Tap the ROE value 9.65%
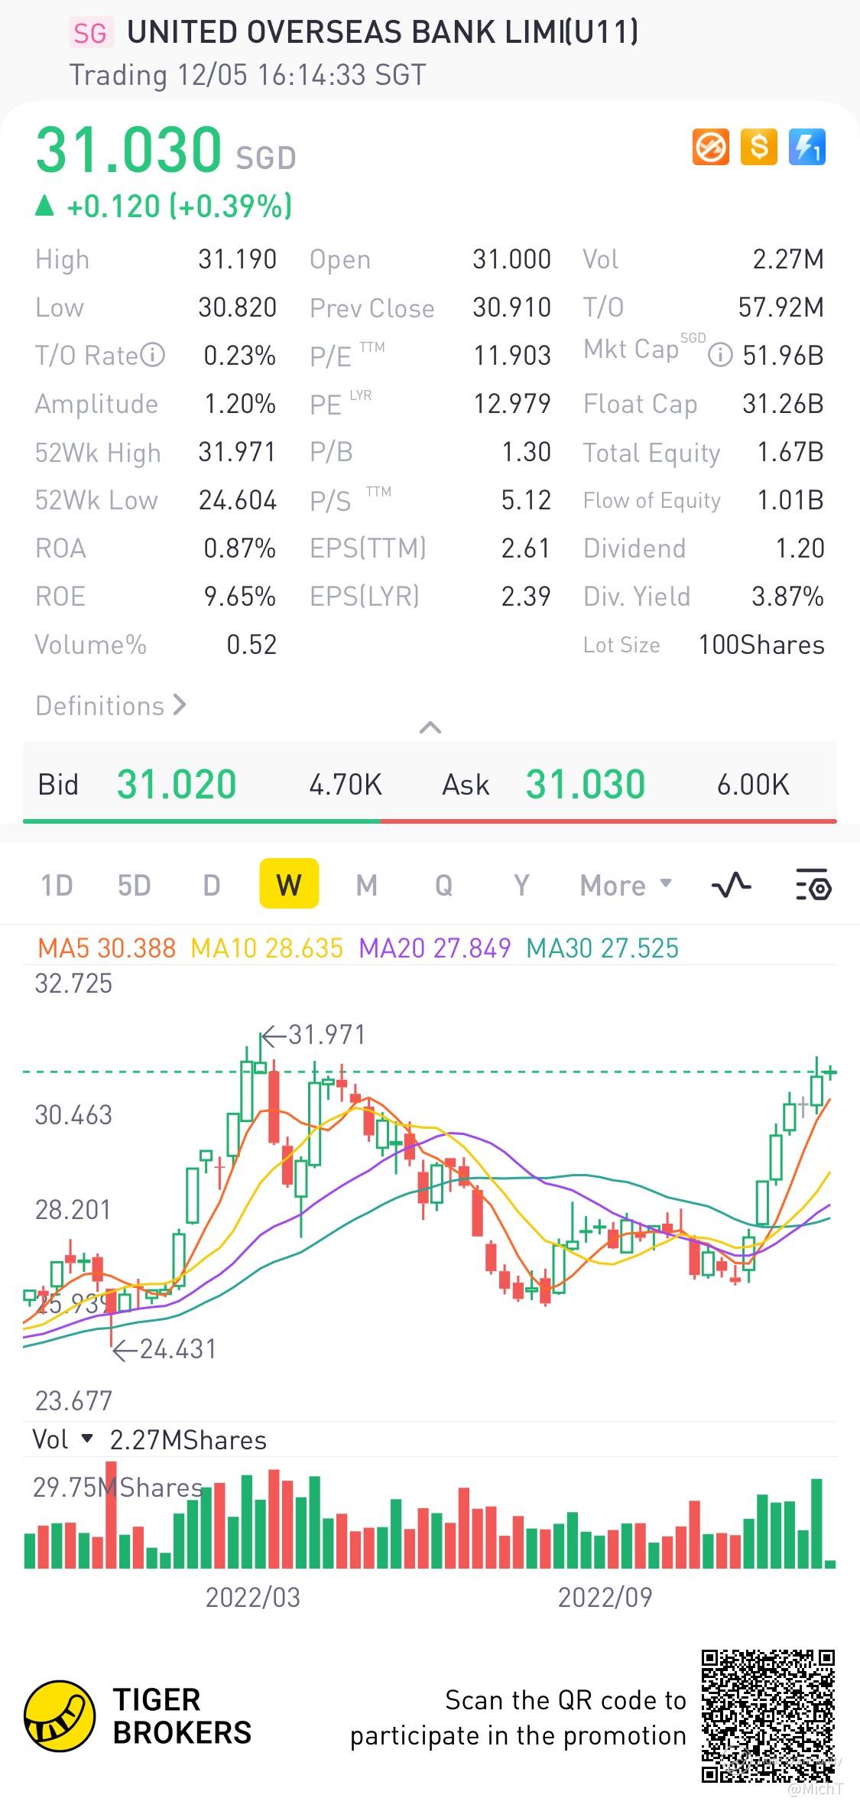The image size is (860, 1808). coord(240,597)
